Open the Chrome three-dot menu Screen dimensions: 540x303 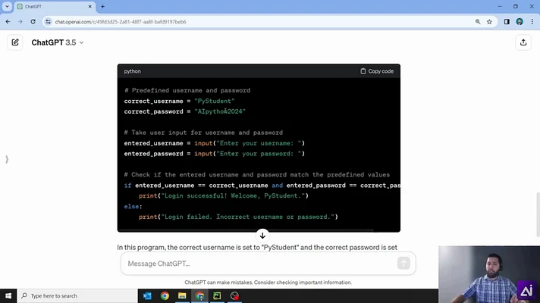tap(532, 22)
